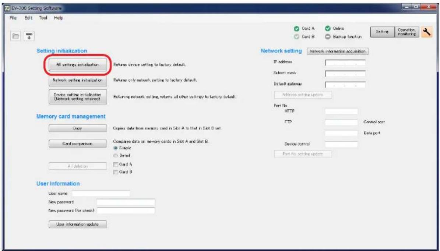Screen dimensions: 440x251
Task: Click the open folder toolbar icon
Action: click(16, 36)
